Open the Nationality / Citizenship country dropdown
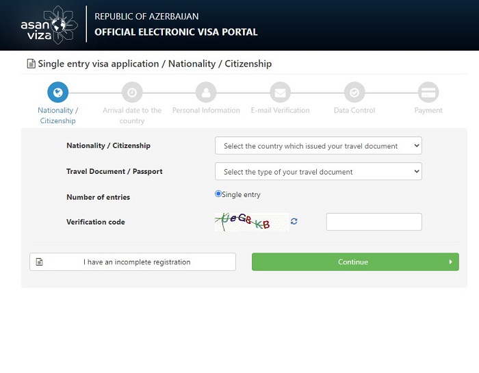The height and width of the screenshot is (373, 479). coord(318,145)
